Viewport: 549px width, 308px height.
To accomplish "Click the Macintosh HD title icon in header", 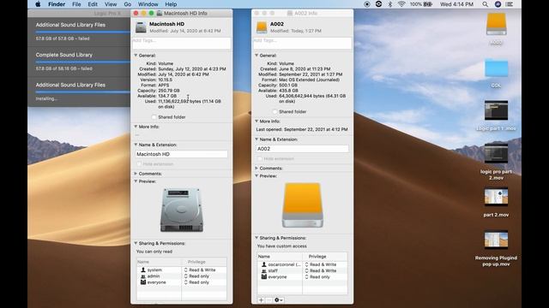I will [141, 27].
